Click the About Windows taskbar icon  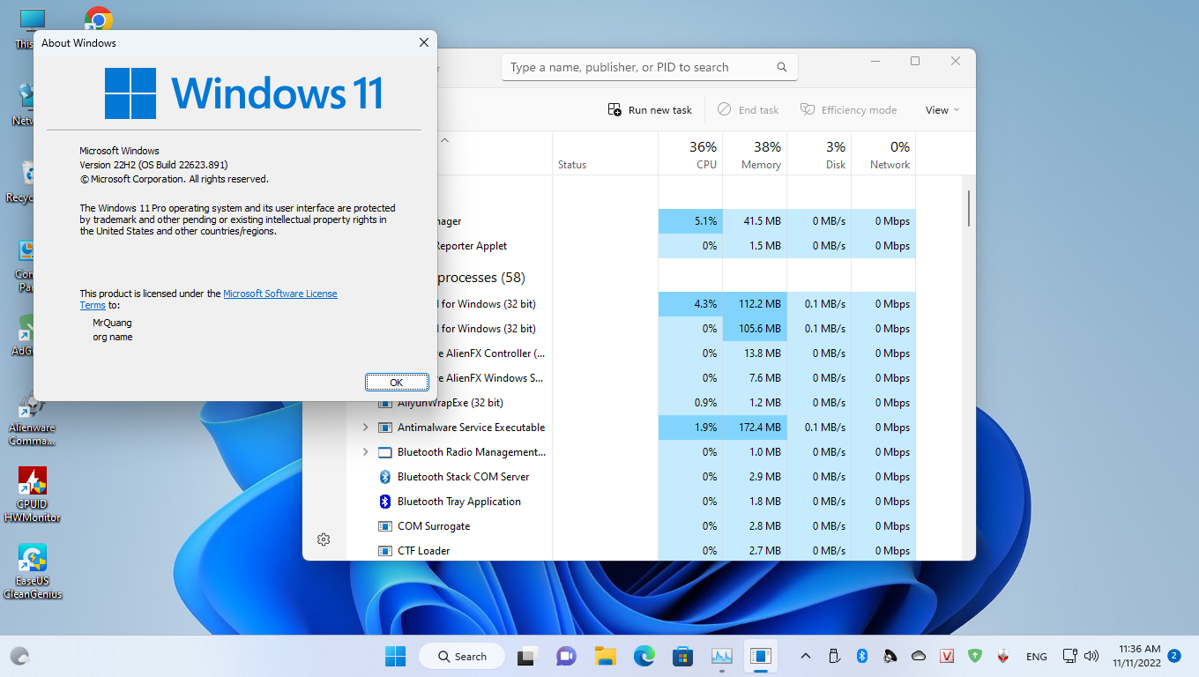click(761, 657)
